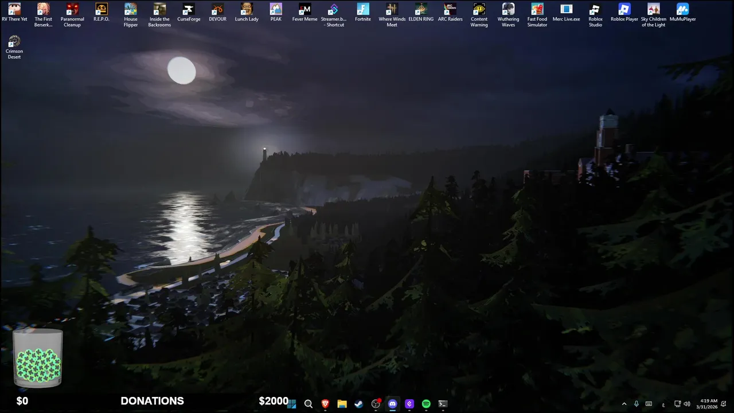Open Spotify from the taskbar
Viewport: 734px width, 413px height.
[x=426, y=404]
